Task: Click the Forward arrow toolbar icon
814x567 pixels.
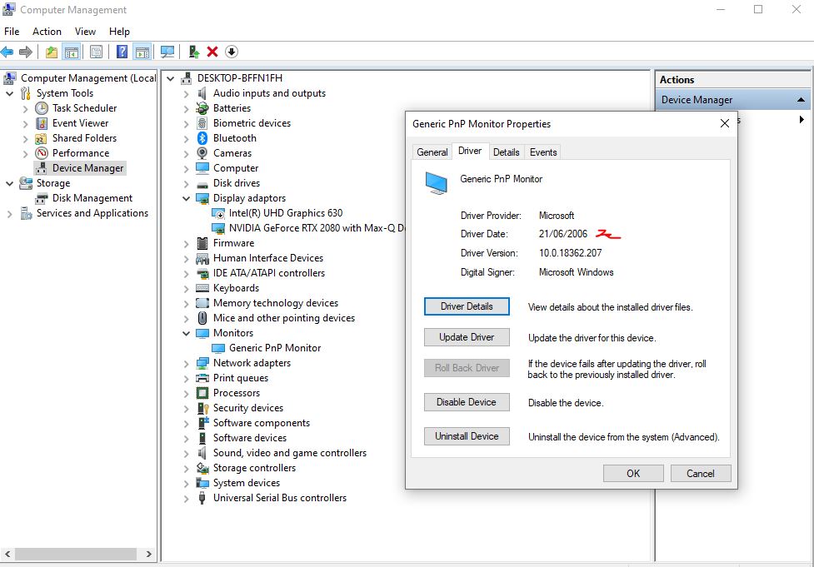Action: tap(26, 52)
